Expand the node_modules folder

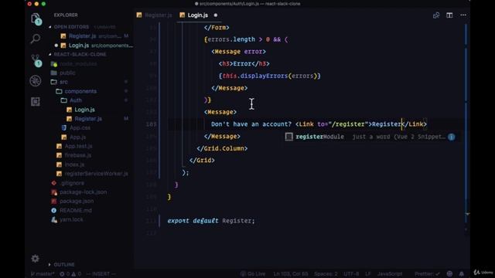tap(78, 63)
